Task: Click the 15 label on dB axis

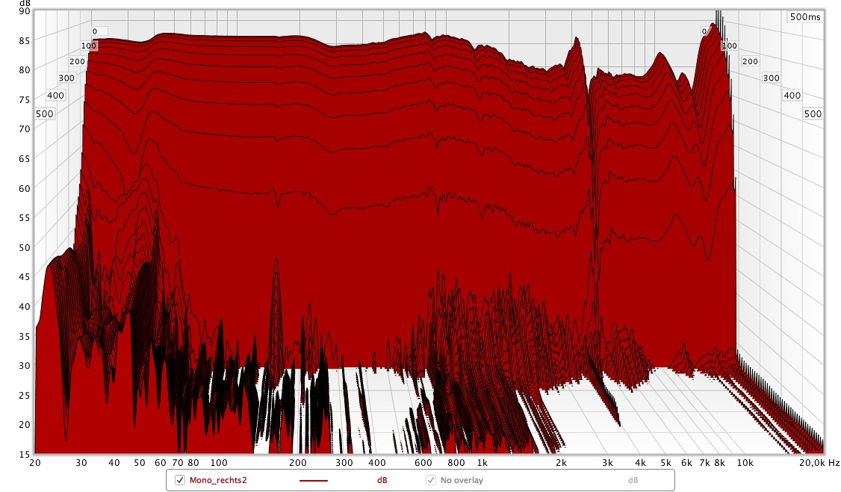Action: (x=25, y=453)
